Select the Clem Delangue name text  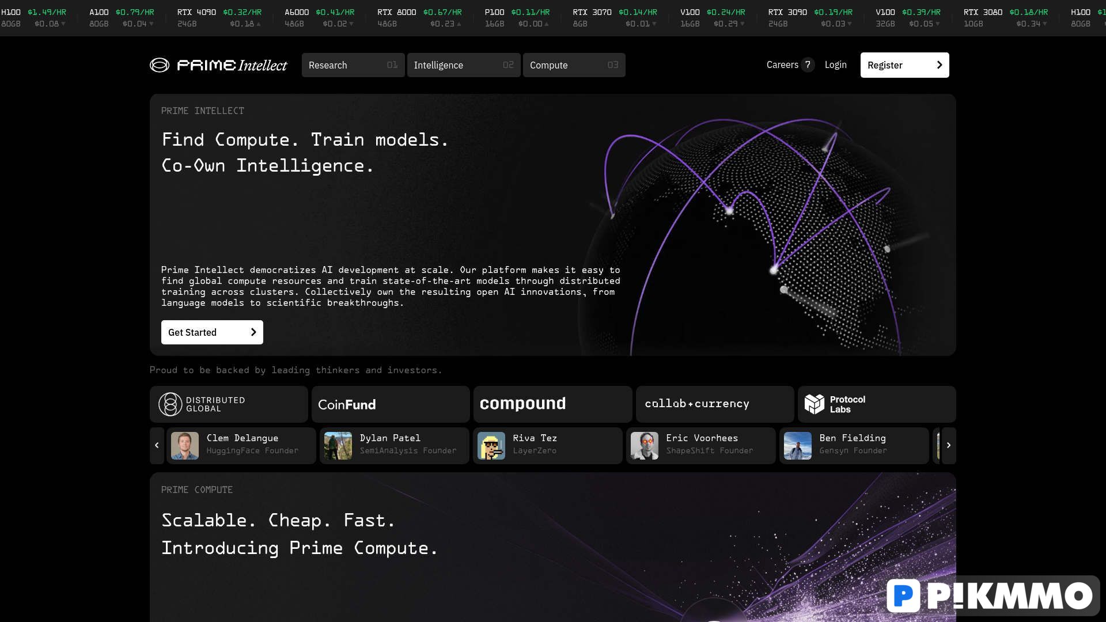[243, 438]
